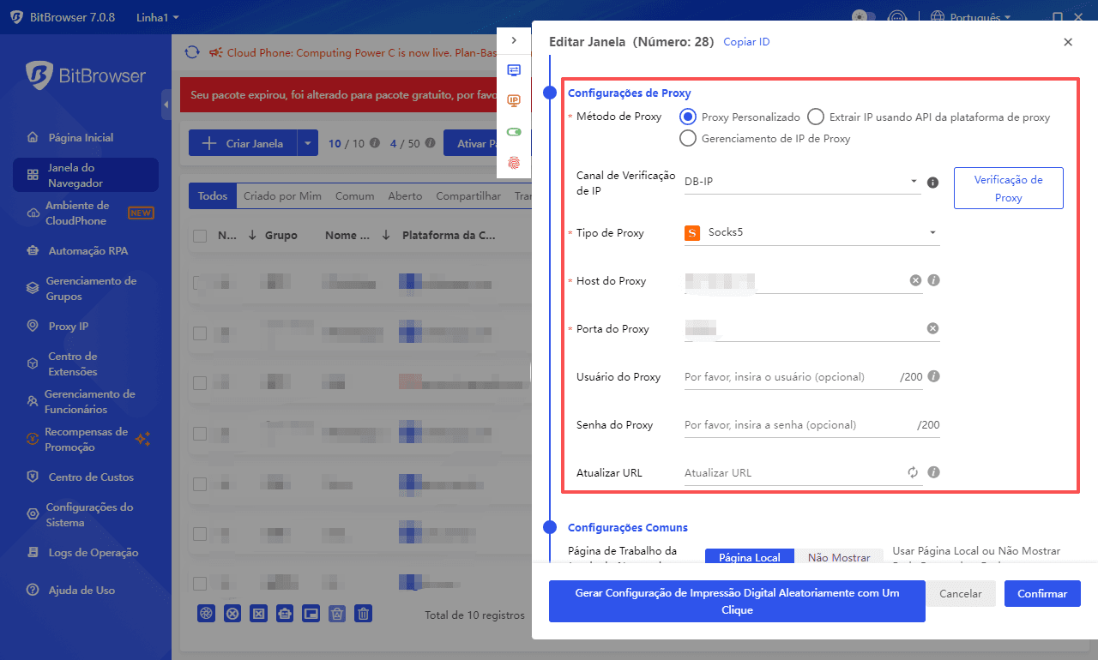Select Extrair IP usando API radio option

[815, 117]
